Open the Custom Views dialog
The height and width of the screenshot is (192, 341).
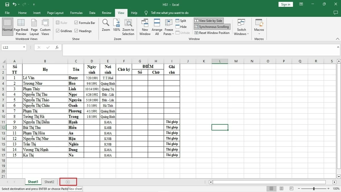(x=45, y=27)
